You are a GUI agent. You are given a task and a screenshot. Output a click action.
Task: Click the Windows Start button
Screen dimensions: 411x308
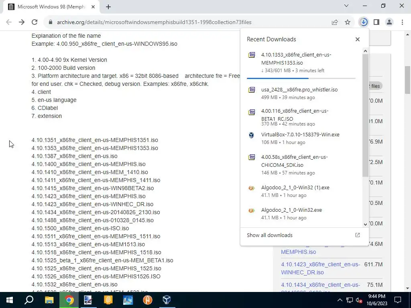tap(10, 300)
